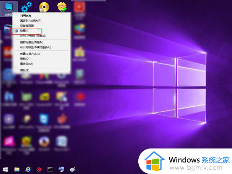
Task: Select the yellow house desktop icon
Action: pyautogui.click(x=79, y=52)
